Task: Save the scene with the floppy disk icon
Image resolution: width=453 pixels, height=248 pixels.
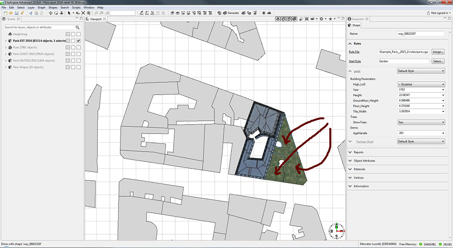Action: coord(16,13)
